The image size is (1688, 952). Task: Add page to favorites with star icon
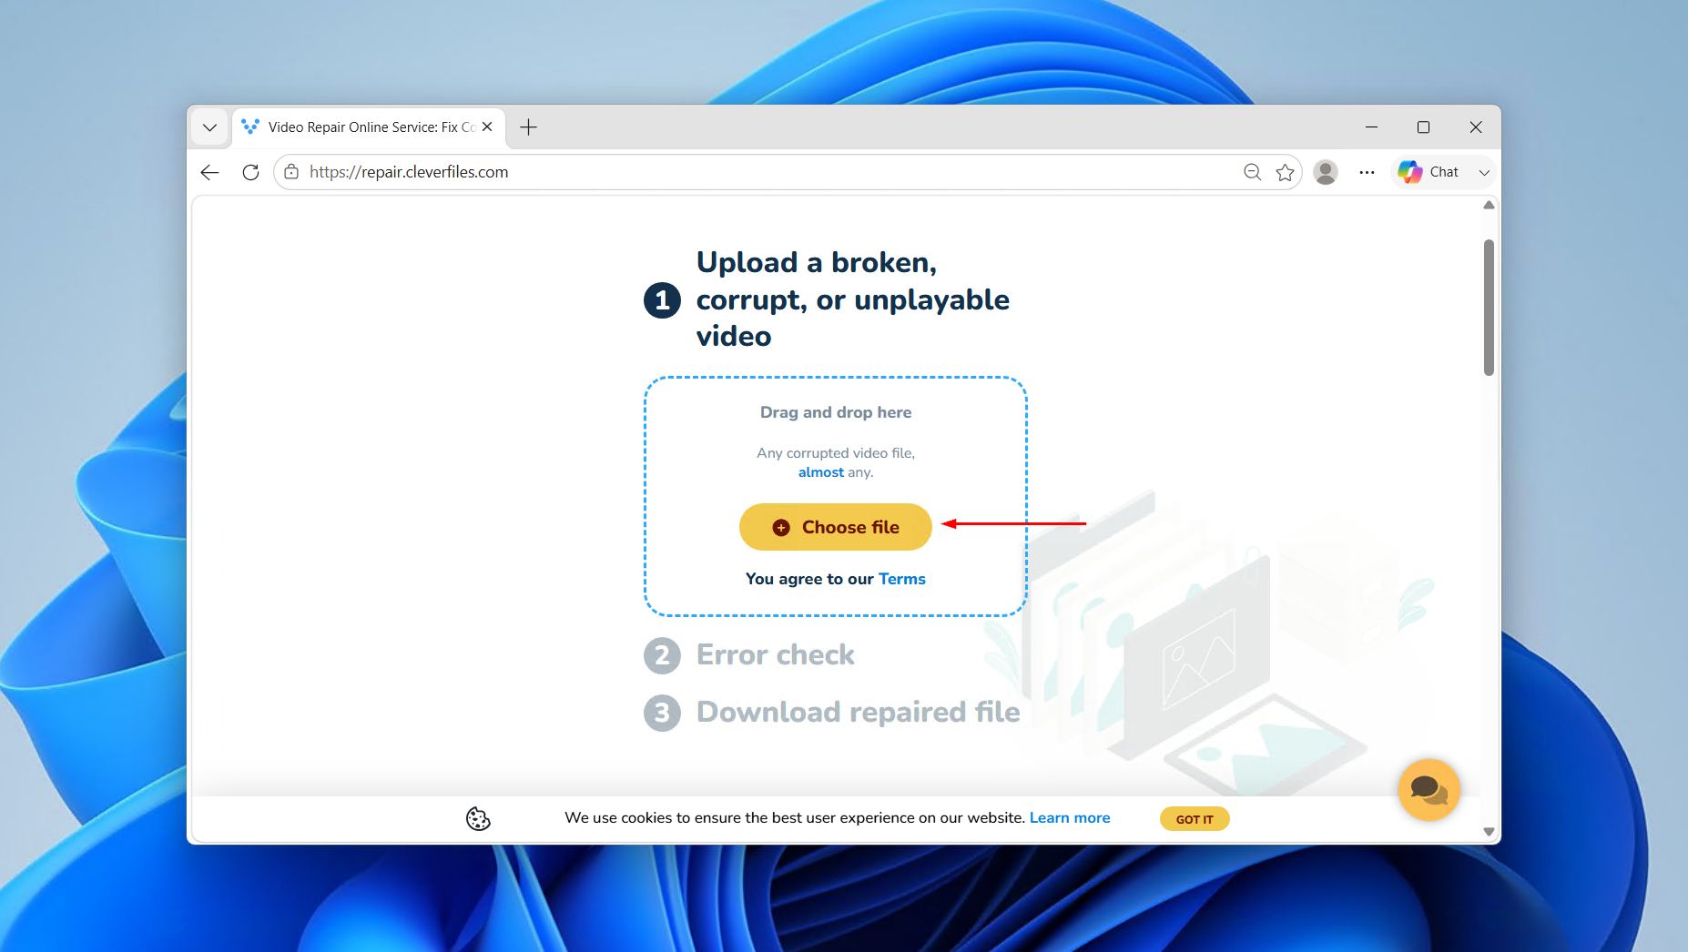(x=1285, y=172)
